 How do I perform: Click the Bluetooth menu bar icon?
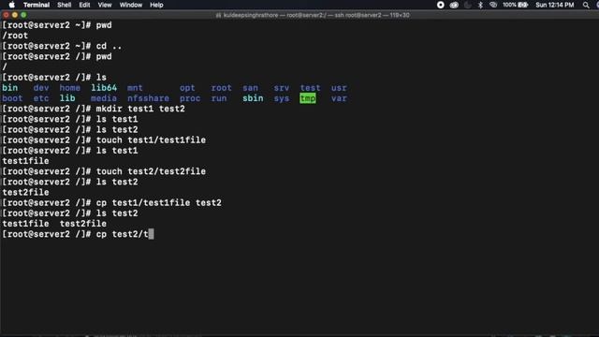pyautogui.click(x=480, y=5)
